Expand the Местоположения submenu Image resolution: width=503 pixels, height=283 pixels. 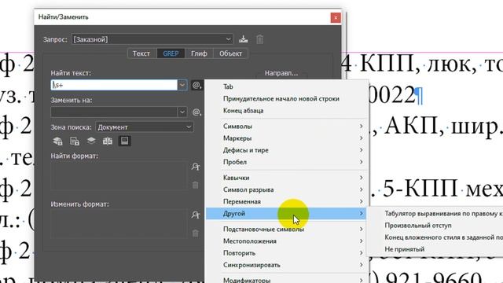pyautogui.click(x=287, y=241)
